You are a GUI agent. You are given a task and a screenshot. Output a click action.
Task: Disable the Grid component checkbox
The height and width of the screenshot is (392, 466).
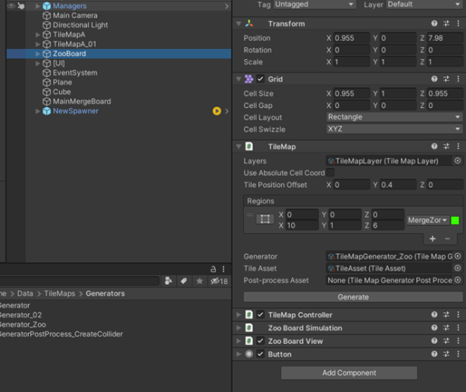(261, 79)
